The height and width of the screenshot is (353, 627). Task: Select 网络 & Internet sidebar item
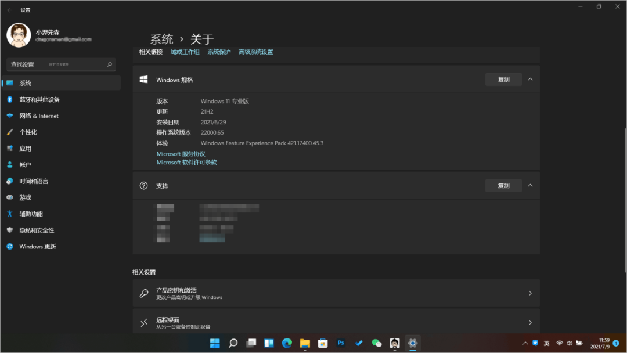click(39, 116)
